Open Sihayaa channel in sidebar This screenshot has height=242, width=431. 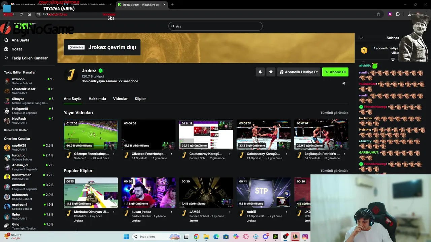(x=29, y=101)
